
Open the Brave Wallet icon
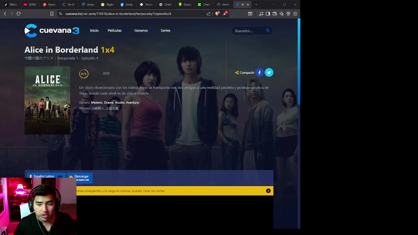275,14
